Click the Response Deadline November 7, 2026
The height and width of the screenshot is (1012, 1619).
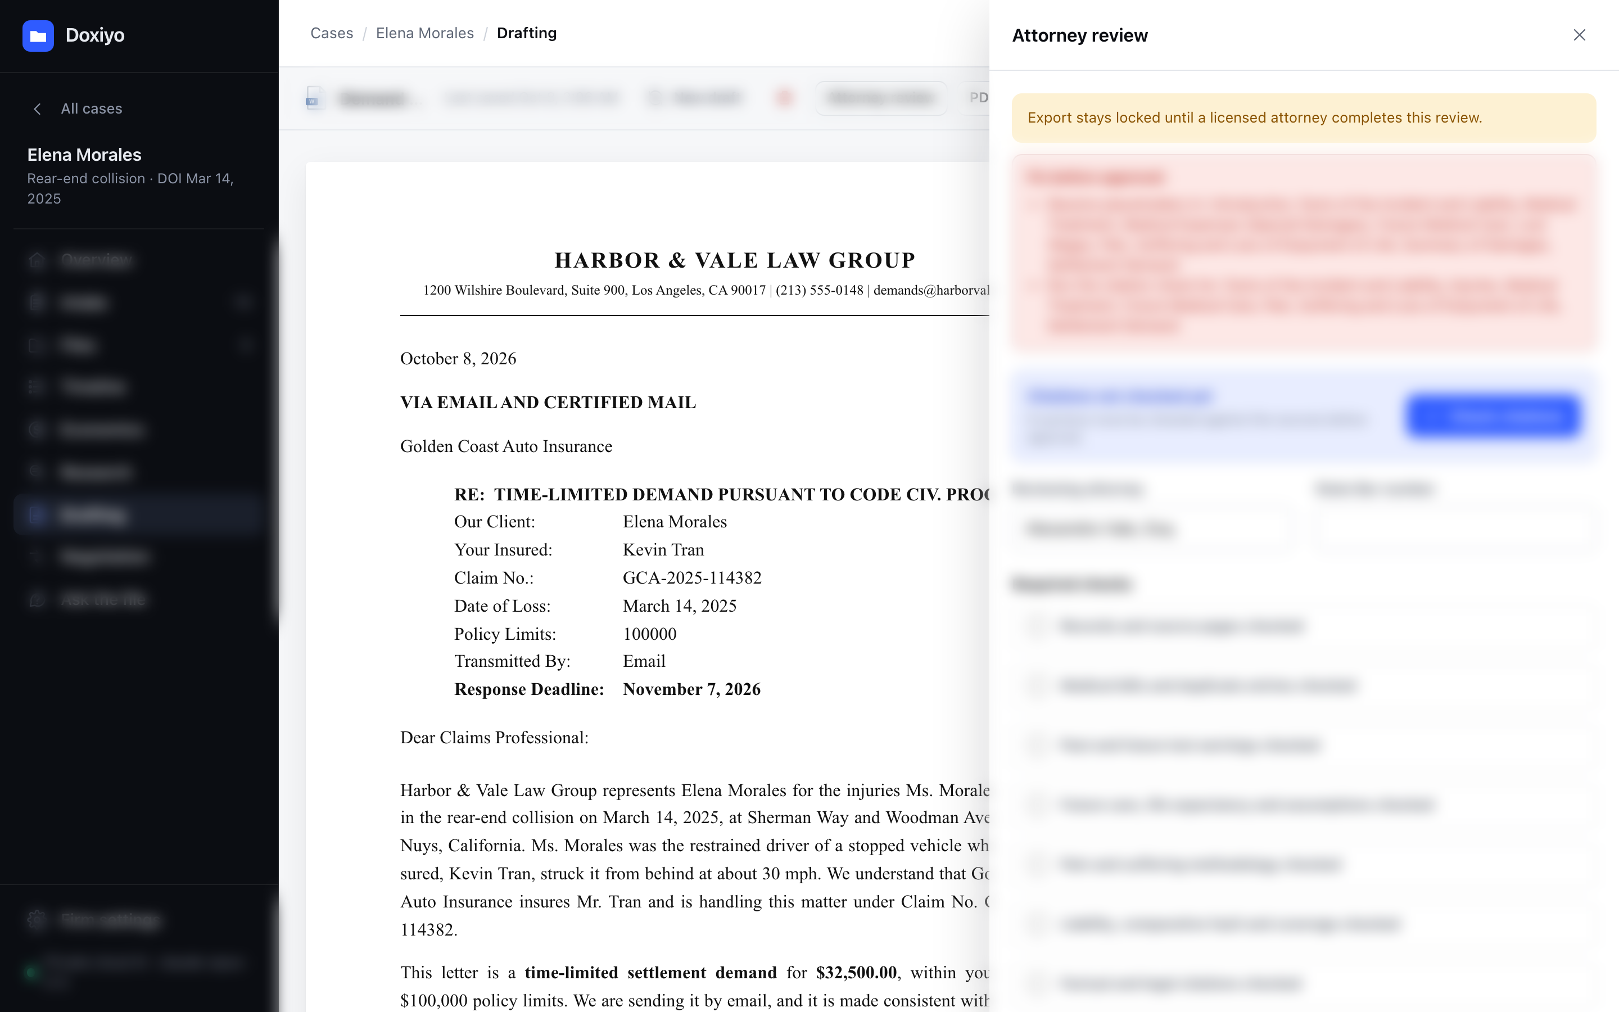click(x=691, y=690)
